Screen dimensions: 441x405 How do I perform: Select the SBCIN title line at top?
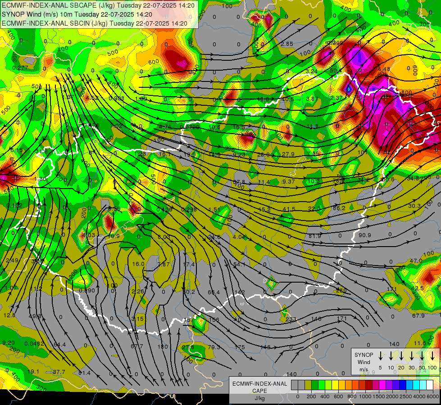pos(94,23)
